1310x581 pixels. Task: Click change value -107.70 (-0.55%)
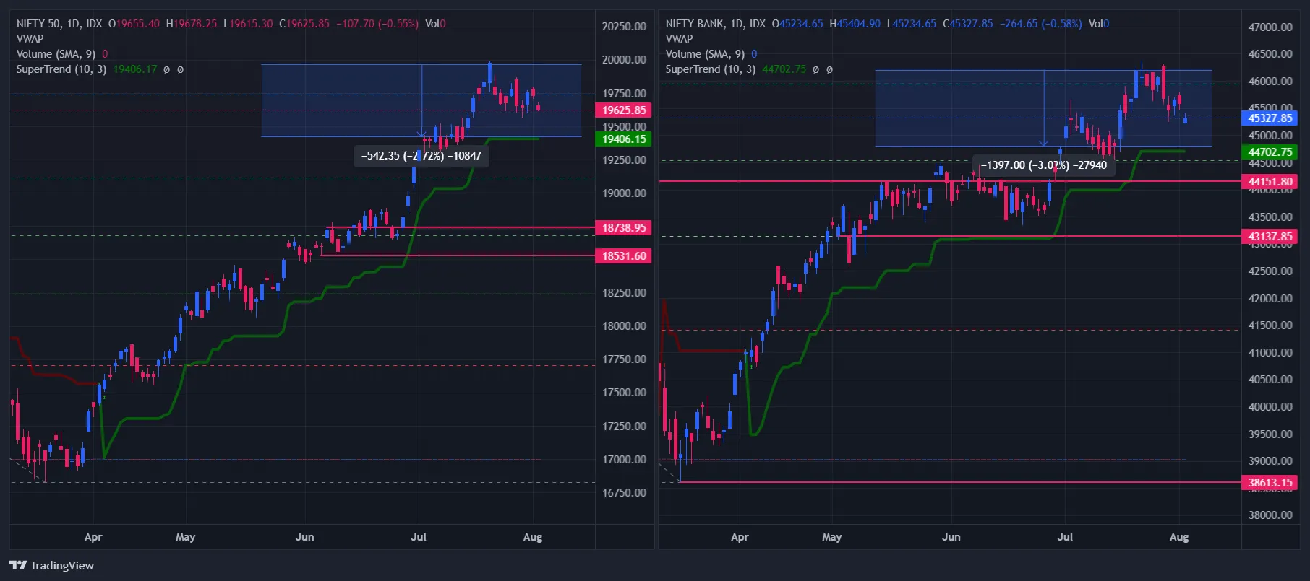[377, 24]
